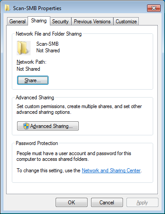The image size is (165, 214).
Task: Click the small folder icon in title bar
Action: click(7, 8)
